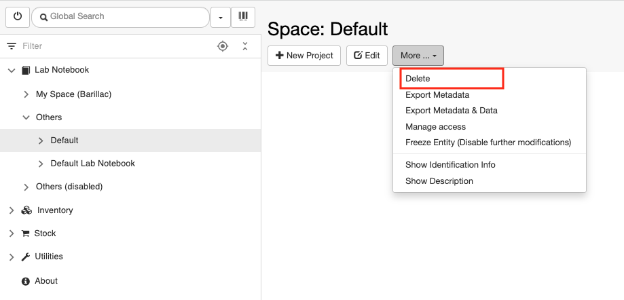Click the Lab Notebook book icon

[x=26, y=71]
